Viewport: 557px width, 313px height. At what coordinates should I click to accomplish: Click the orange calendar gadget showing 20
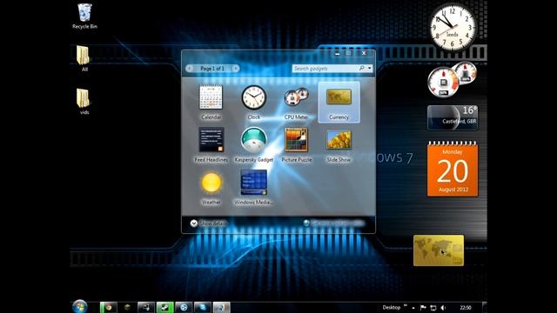[453, 169]
